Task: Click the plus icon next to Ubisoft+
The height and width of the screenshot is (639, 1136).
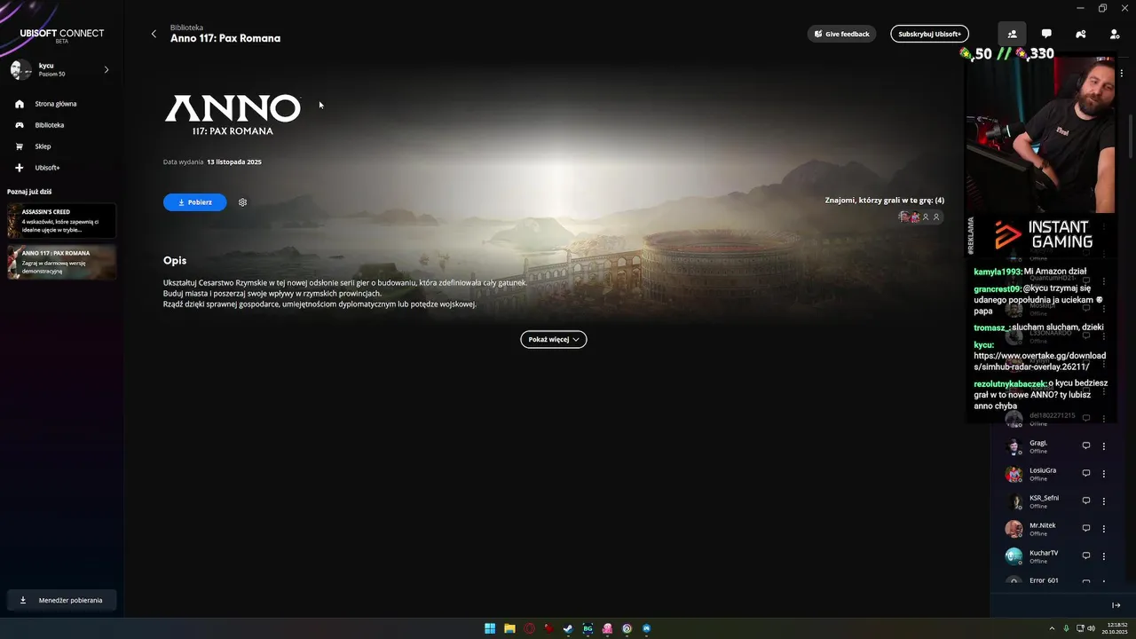Action: (20, 168)
